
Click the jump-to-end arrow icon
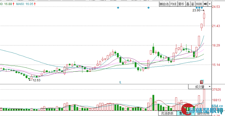[x=205, y=4]
